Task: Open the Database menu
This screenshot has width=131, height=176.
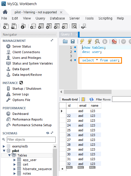Action: [57, 18]
